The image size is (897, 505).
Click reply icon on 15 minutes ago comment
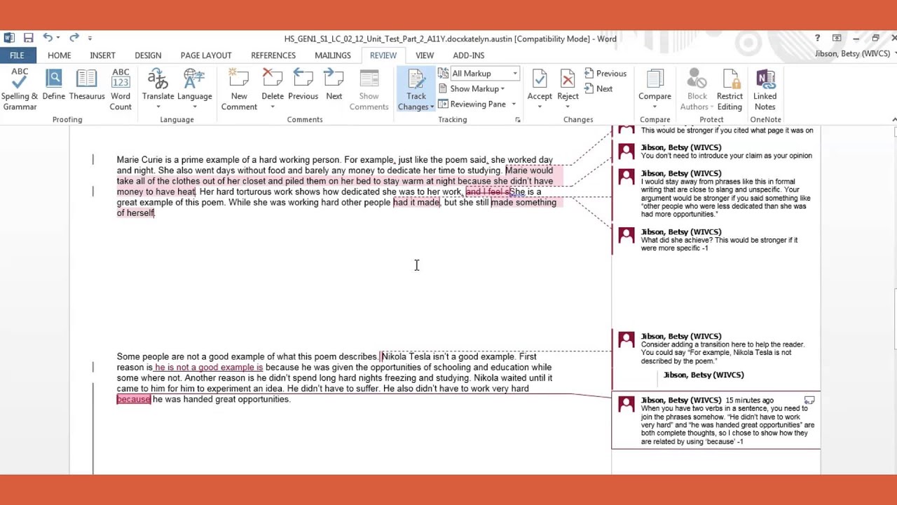click(x=809, y=400)
